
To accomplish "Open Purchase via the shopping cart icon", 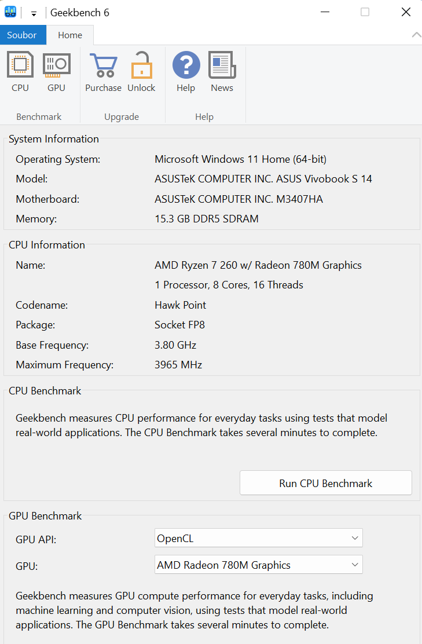I will [x=103, y=65].
